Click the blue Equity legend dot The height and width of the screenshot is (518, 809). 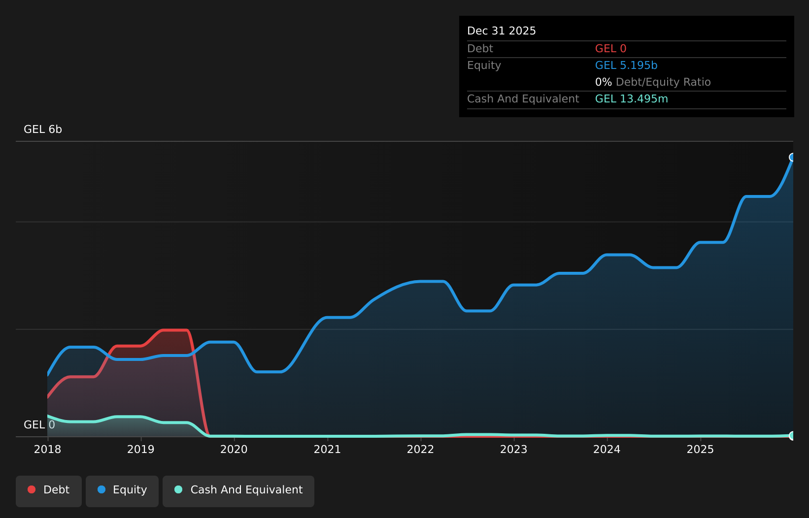click(x=101, y=489)
